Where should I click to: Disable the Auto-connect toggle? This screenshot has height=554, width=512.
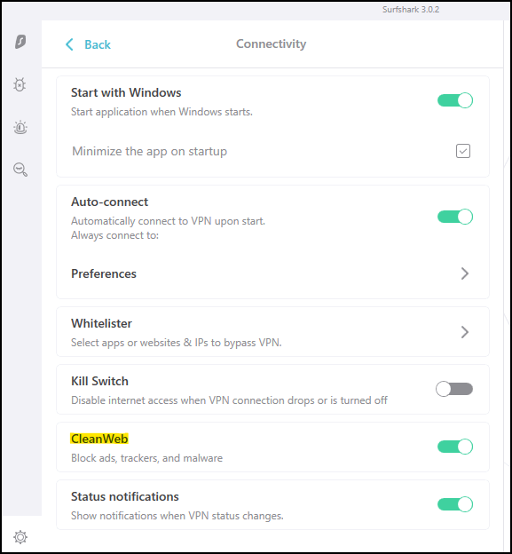455,217
